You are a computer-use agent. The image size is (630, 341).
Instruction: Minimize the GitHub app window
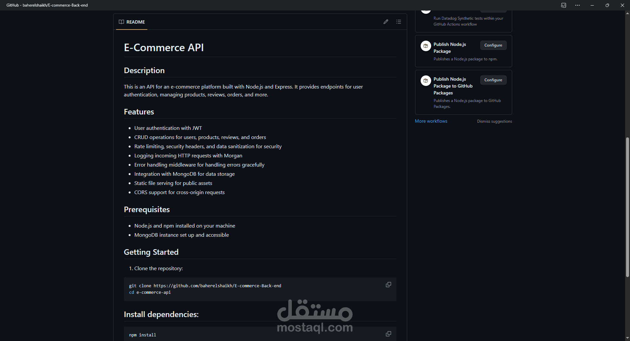pyautogui.click(x=592, y=5)
